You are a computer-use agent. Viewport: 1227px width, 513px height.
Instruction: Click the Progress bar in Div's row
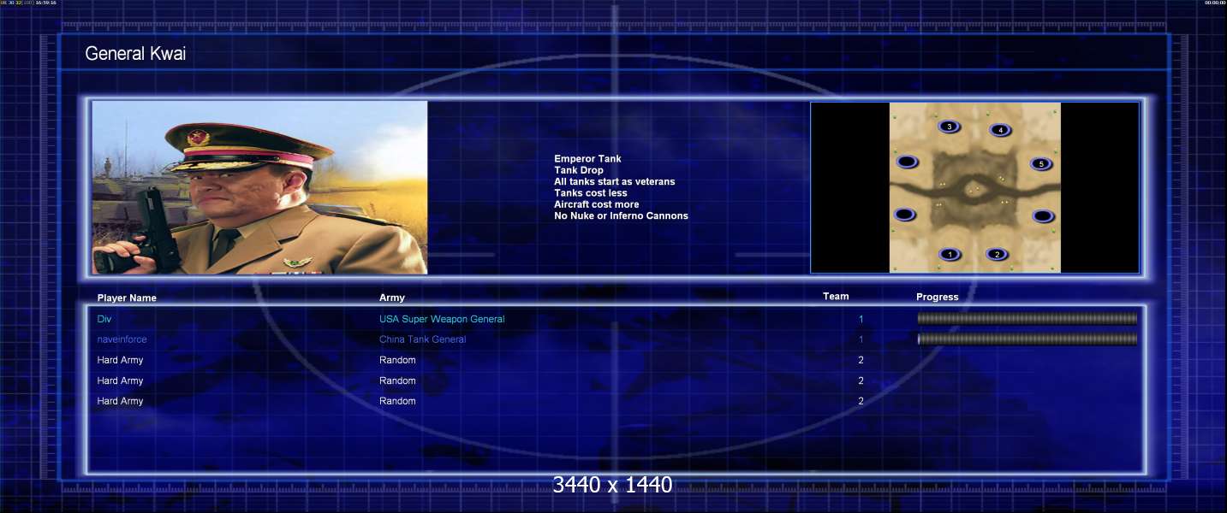tap(1027, 319)
